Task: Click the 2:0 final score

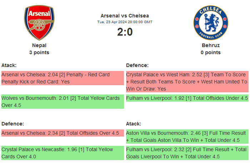Action: point(125,32)
